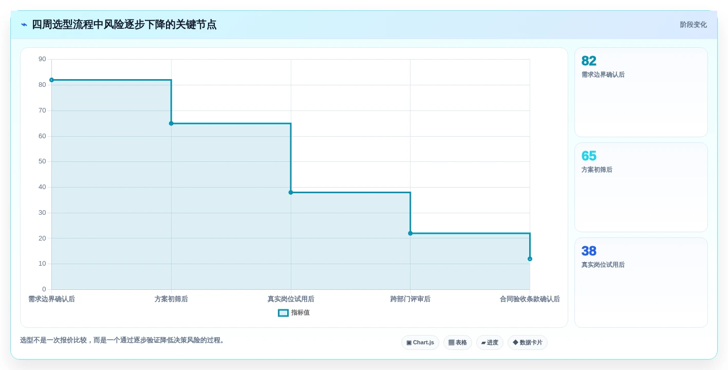This screenshot has width=728, height=370.
Task: Click card caption 方案初筛后
Action: pos(597,170)
